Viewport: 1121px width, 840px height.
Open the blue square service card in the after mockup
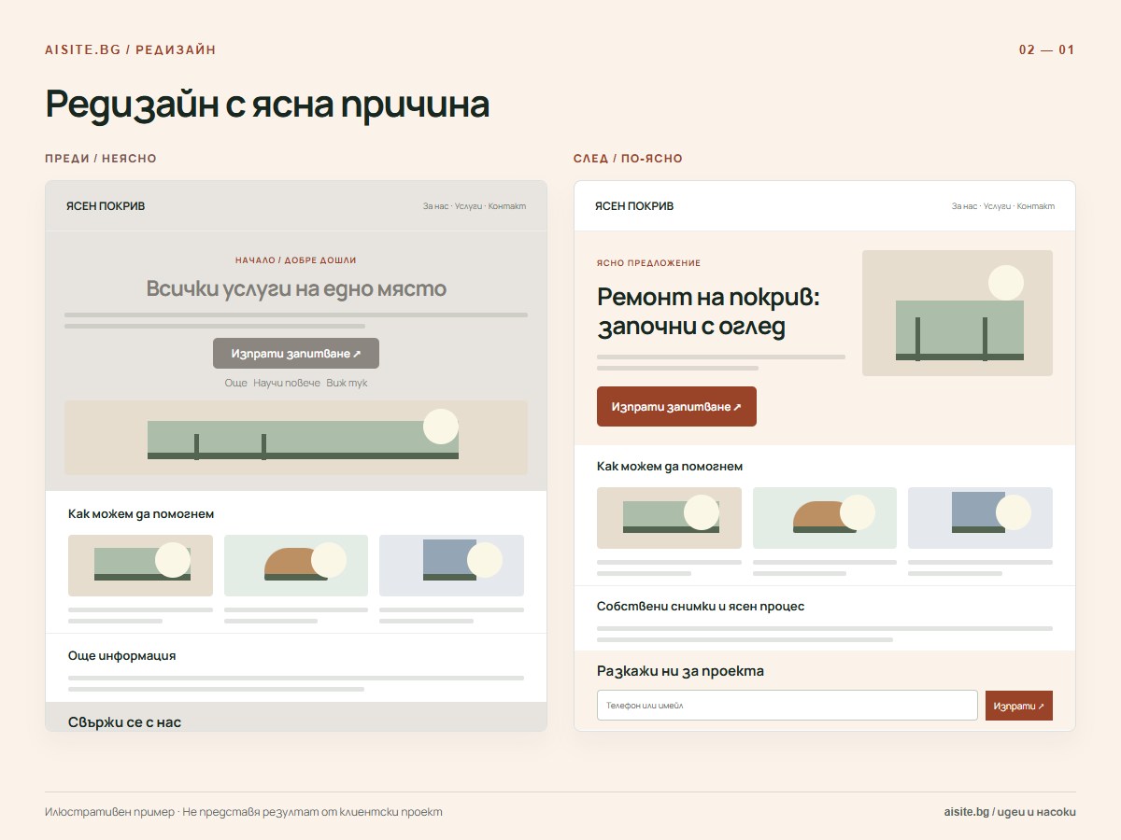tap(980, 518)
